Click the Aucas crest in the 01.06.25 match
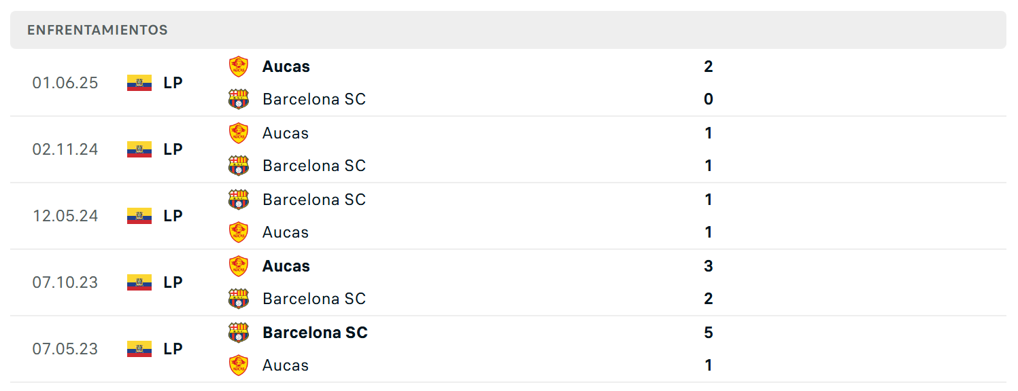 point(239,67)
